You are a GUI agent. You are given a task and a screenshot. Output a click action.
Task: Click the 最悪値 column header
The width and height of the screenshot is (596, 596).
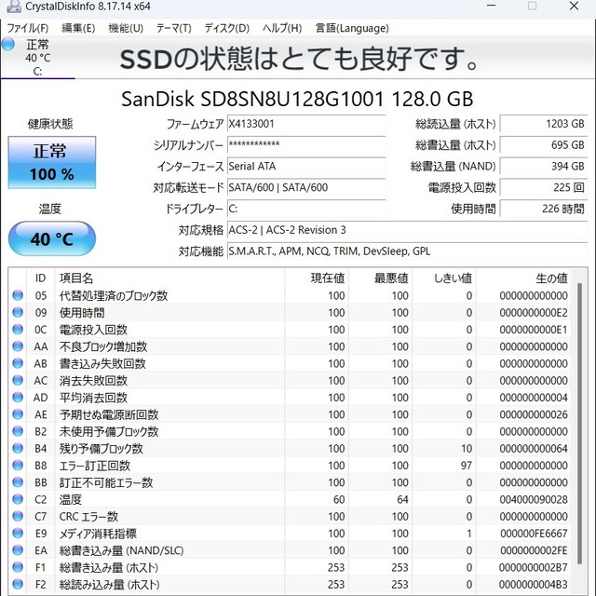click(380, 278)
